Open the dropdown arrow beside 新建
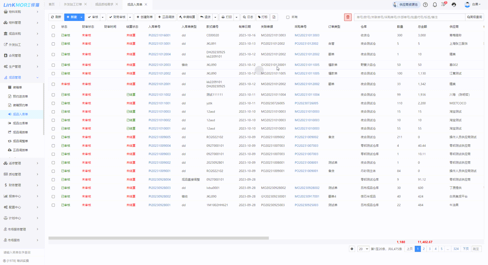Image resolution: width=488 pixels, height=265 pixels. pos(81,17)
